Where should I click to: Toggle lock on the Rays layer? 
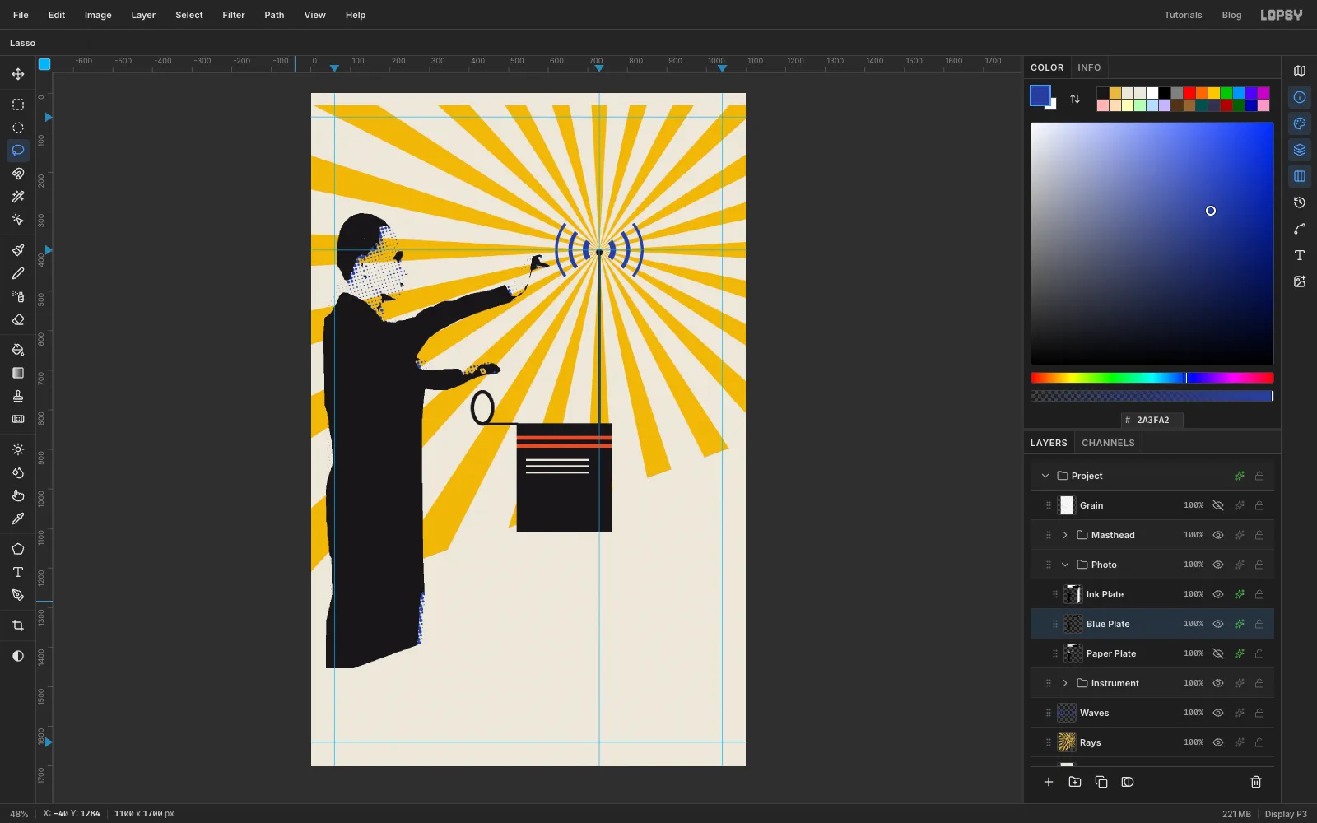(1259, 742)
